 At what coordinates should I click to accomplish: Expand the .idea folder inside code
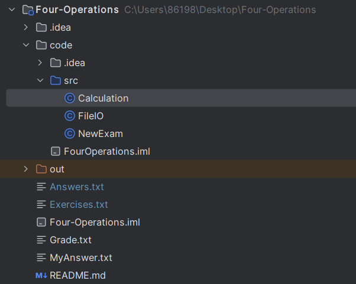40,63
